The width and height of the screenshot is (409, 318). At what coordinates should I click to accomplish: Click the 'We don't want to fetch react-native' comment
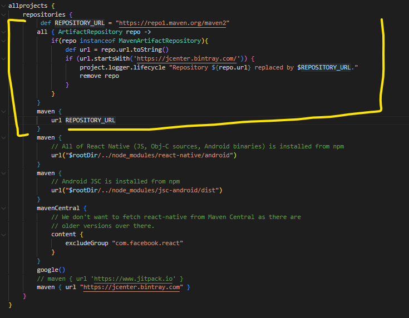tap(176, 217)
